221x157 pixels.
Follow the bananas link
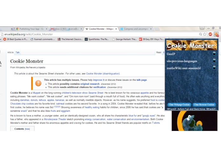60,100
